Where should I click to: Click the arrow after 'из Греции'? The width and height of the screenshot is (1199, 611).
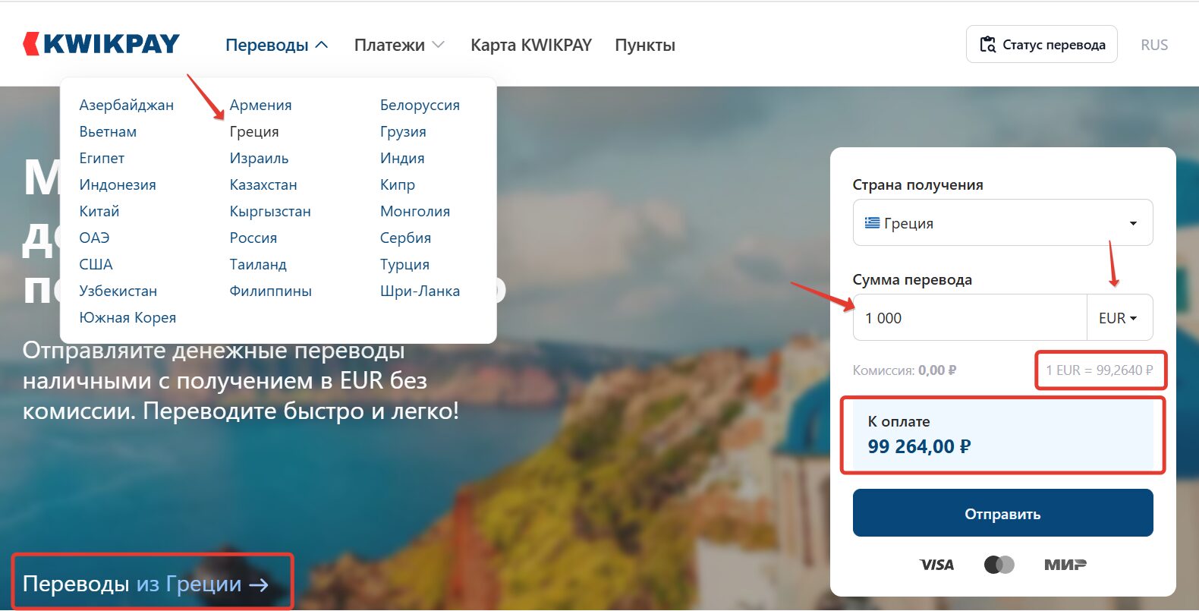pyautogui.click(x=259, y=584)
